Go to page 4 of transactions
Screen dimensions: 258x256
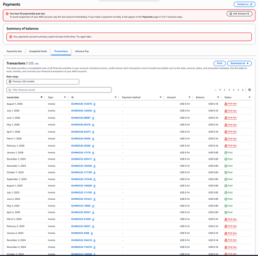pyautogui.click(x=234, y=90)
